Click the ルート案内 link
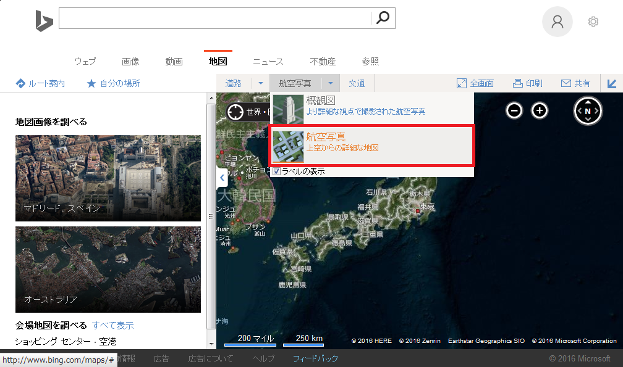 point(46,84)
